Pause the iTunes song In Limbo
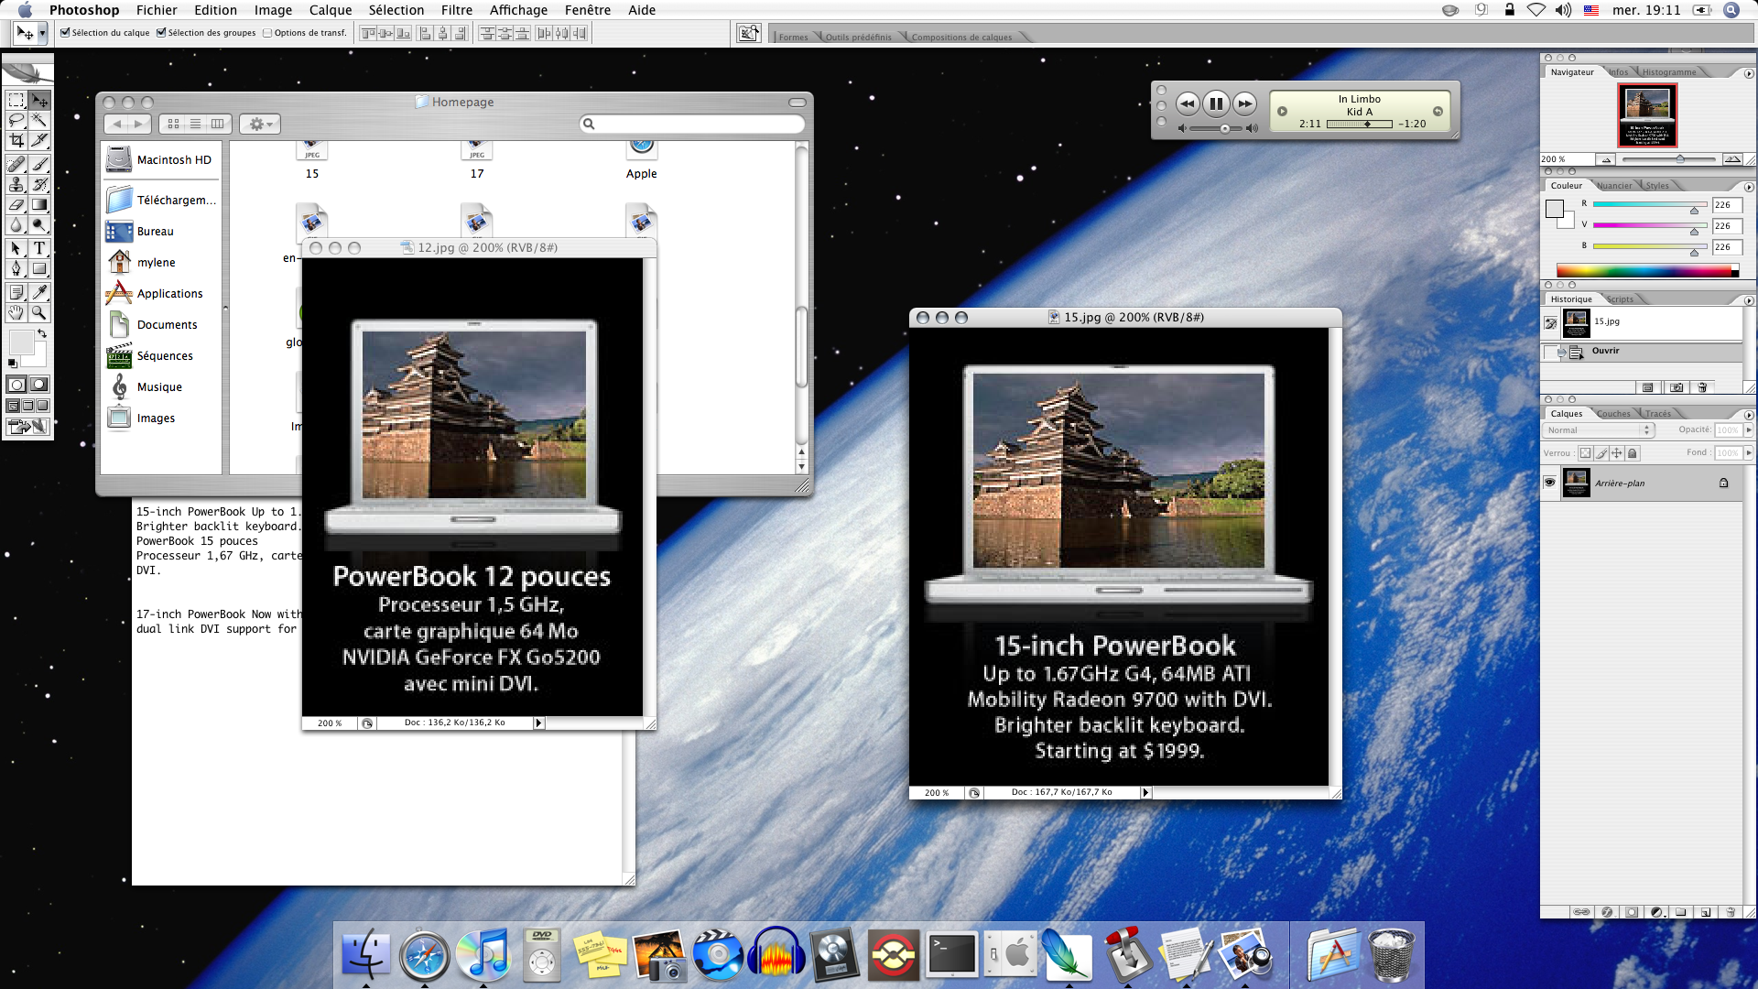Viewport: 1758px width, 989px height. click(1216, 103)
